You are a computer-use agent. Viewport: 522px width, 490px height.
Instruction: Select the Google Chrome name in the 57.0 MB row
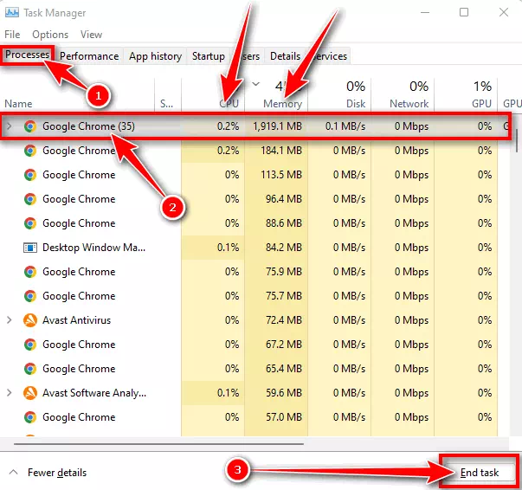[79, 417]
